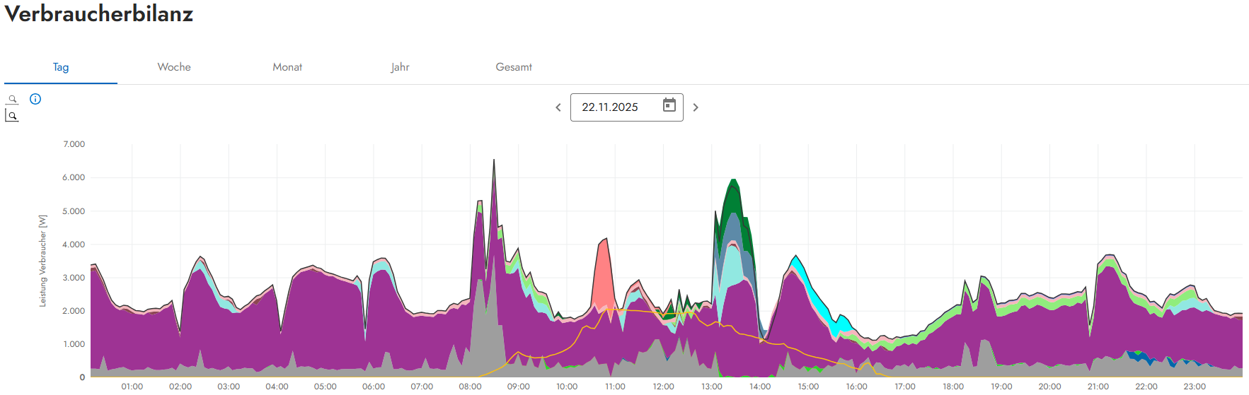This screenshot has width=1249, height=395.
Task: Show the Gesamt view tab
Action: tap(514, 67)
